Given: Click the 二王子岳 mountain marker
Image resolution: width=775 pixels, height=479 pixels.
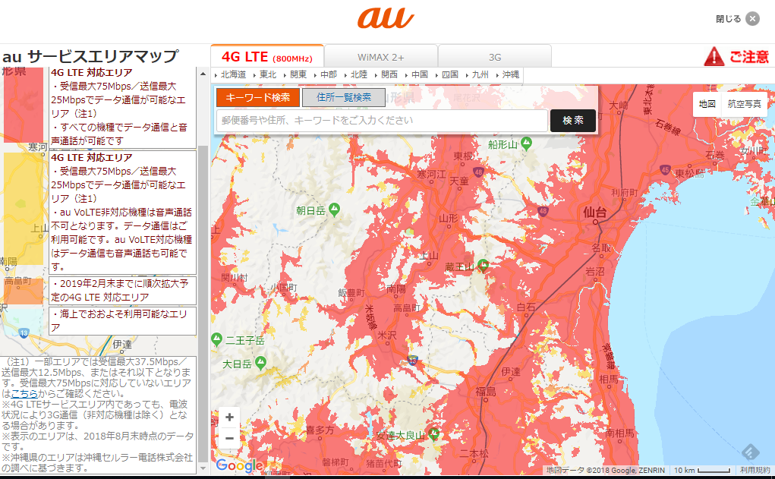Looking at the screenshot, I should pos(216,339).
